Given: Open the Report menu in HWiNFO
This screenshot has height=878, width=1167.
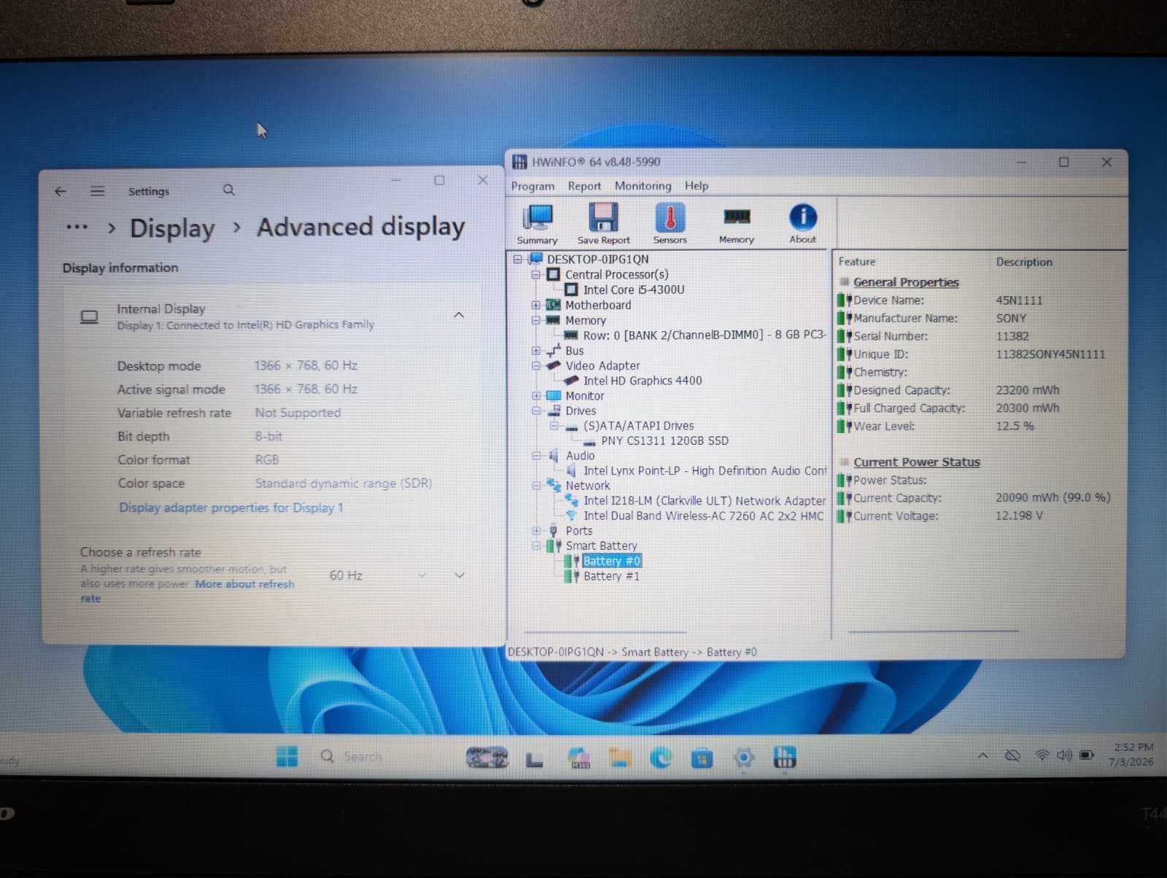Looking at the screenshot, I should pos(584,186).
